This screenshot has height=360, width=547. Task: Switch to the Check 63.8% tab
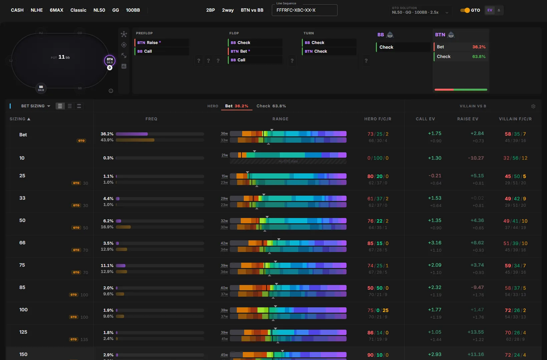(x=271, y=106)
